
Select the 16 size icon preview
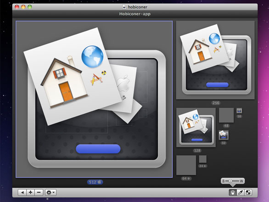(239, 111)
